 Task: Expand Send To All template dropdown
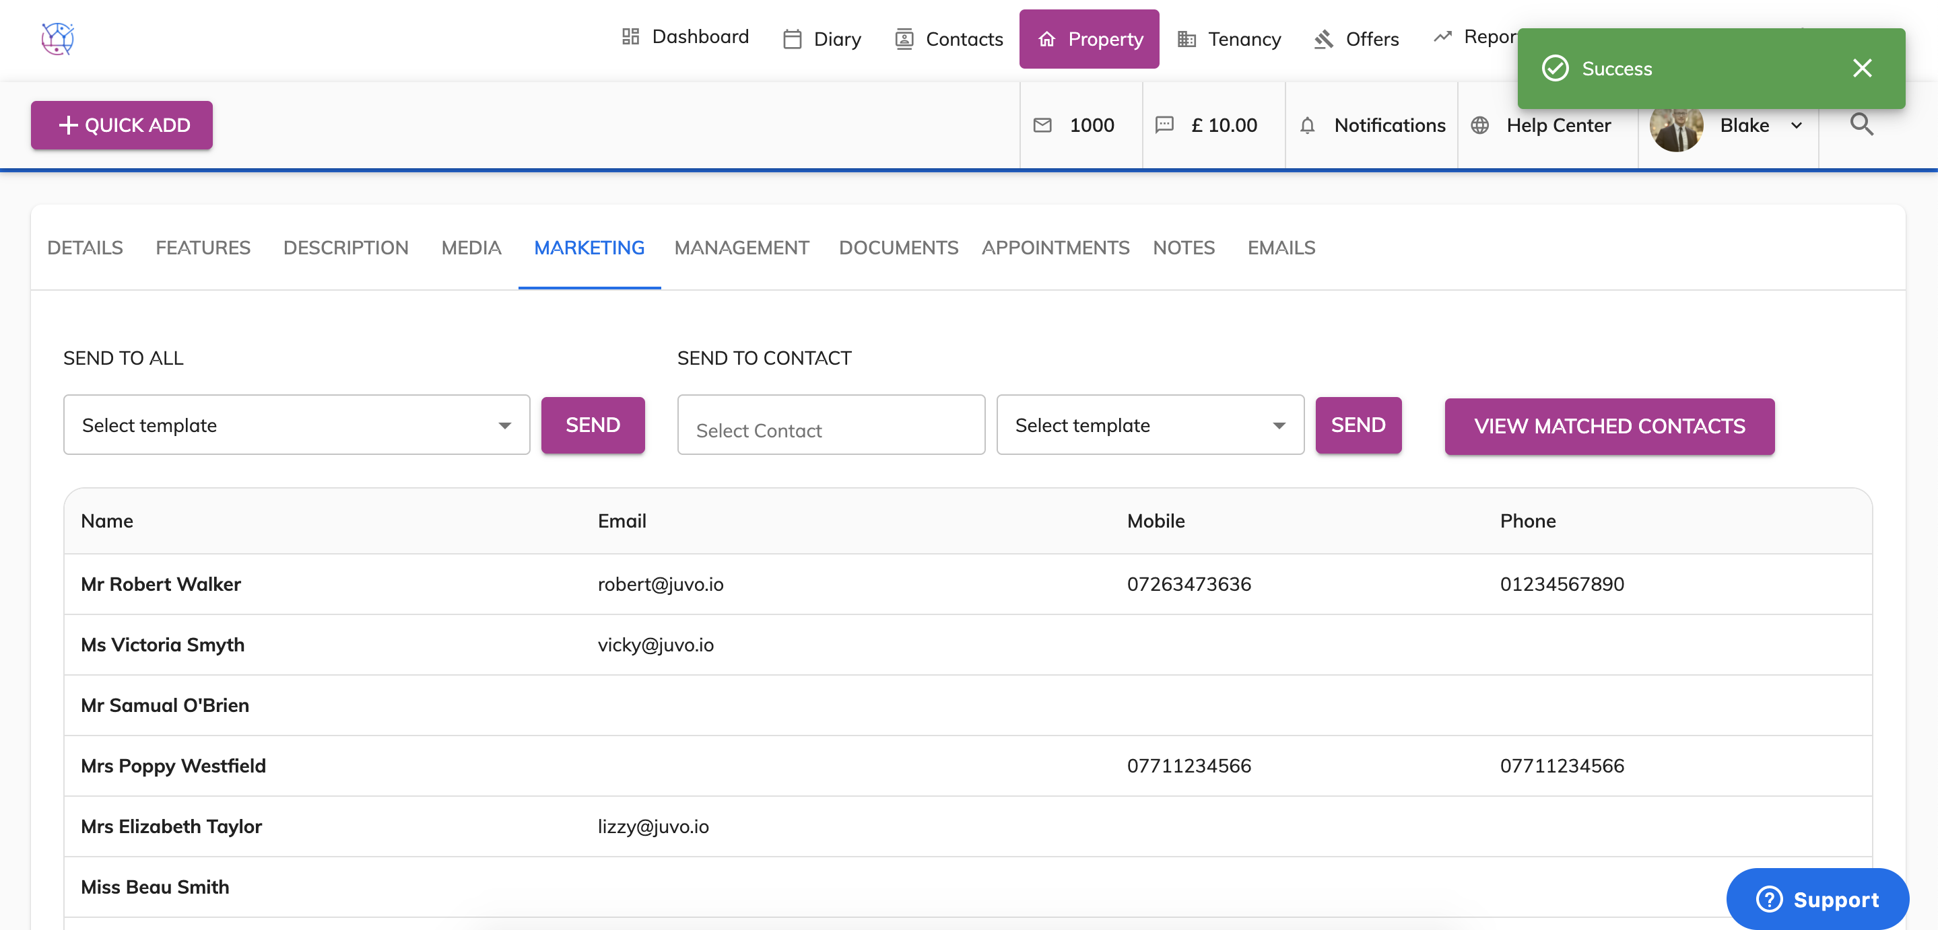296,425
